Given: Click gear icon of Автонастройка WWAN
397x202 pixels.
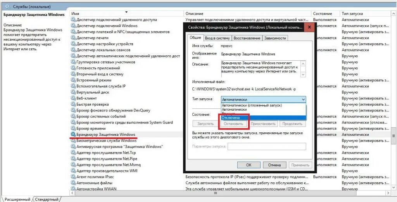Looking at the screenshot, I should 73,189.
